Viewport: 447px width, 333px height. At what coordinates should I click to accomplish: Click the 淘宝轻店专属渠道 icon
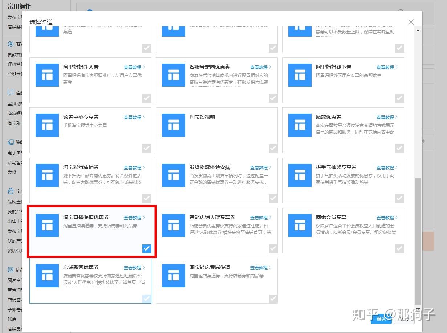point(174,276)
